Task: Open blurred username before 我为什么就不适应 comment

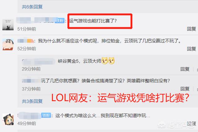Action: (25, 41)
